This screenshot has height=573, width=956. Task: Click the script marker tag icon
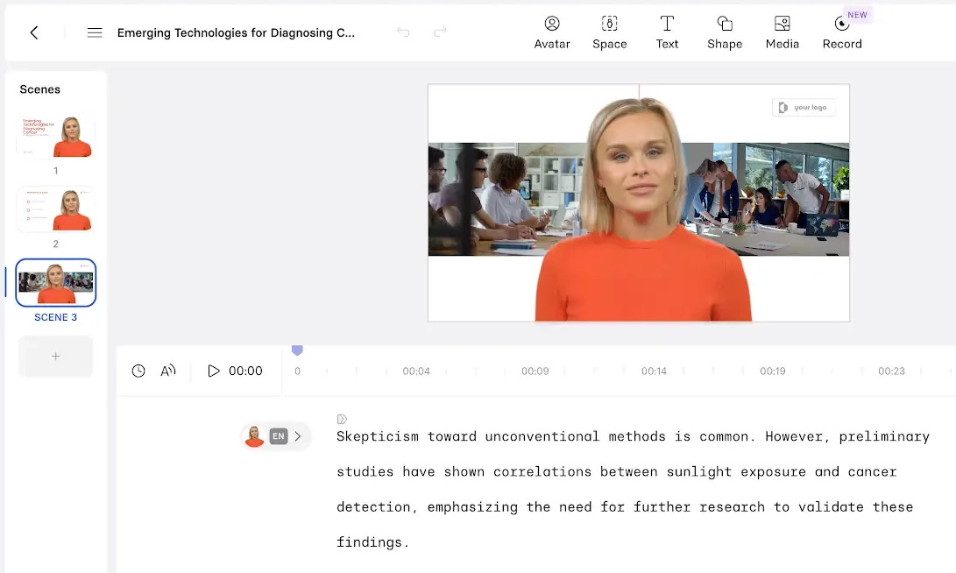(342, 419)
